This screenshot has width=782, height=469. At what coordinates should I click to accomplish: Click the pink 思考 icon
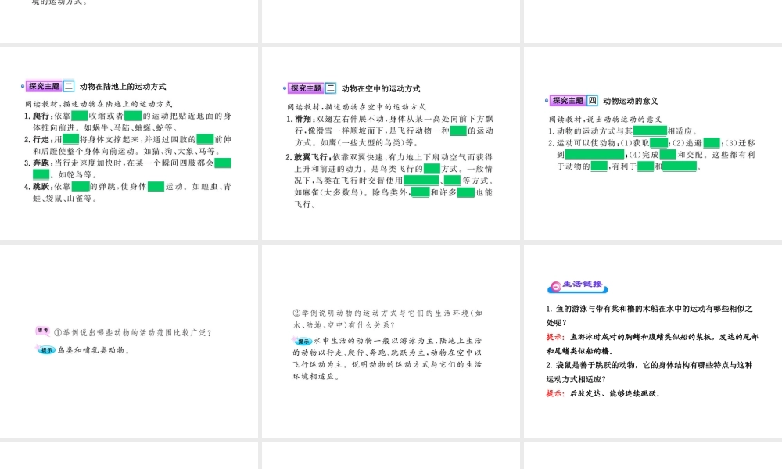(x=43, y=330)
